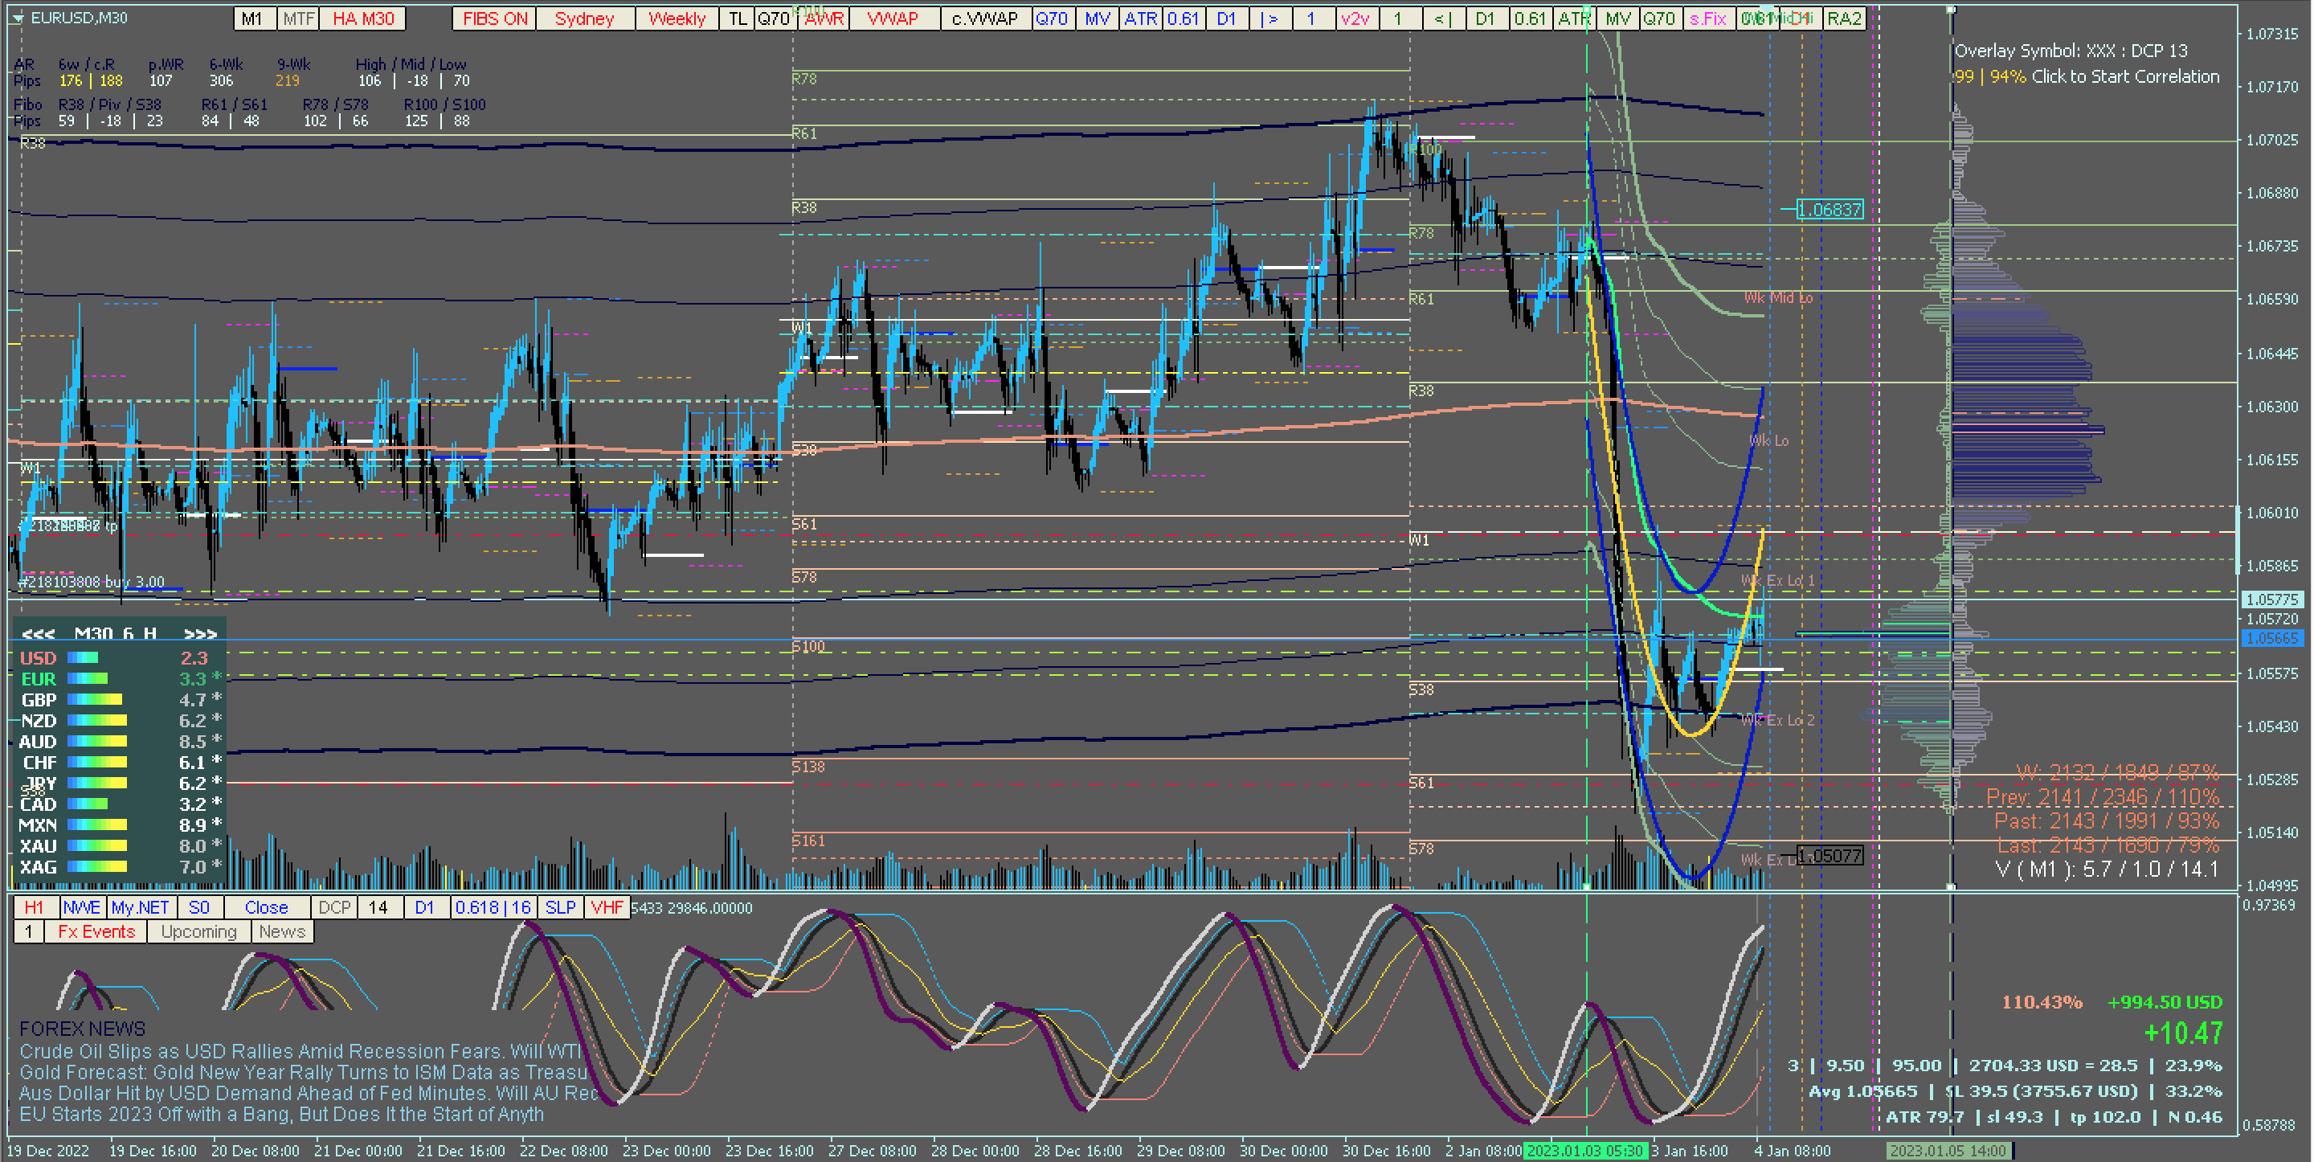The width and height of the screenshot is (2314, 1162).
Task: Toggle the FIBS ON button
Action: (x=494, y=18)
